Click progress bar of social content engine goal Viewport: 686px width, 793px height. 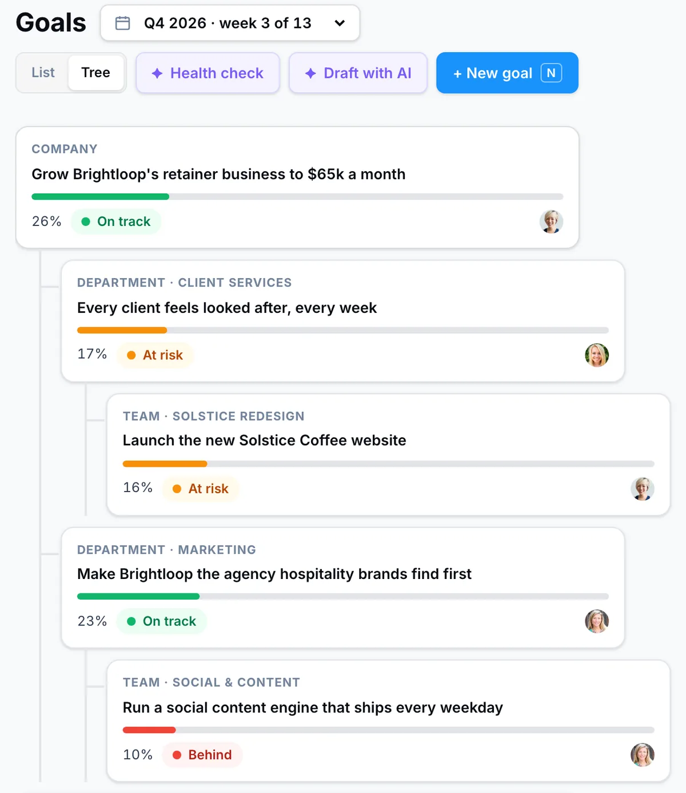(x=389, y=729)
